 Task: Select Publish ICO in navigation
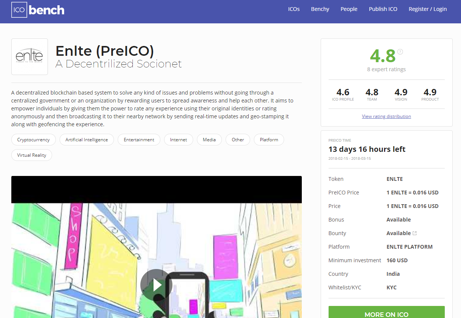383,9
